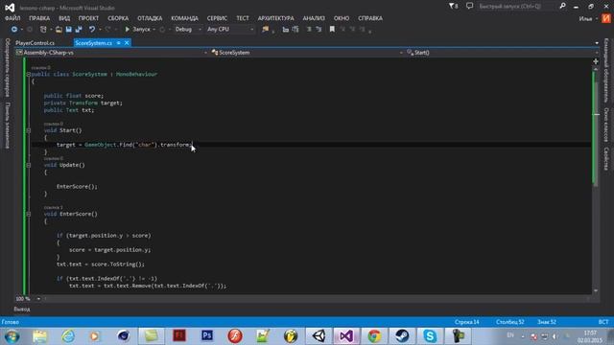The height and width of the screenshot is (345, 614).
Task: Open the ФАЙЛ menu
Action: (x=12, y=18)
